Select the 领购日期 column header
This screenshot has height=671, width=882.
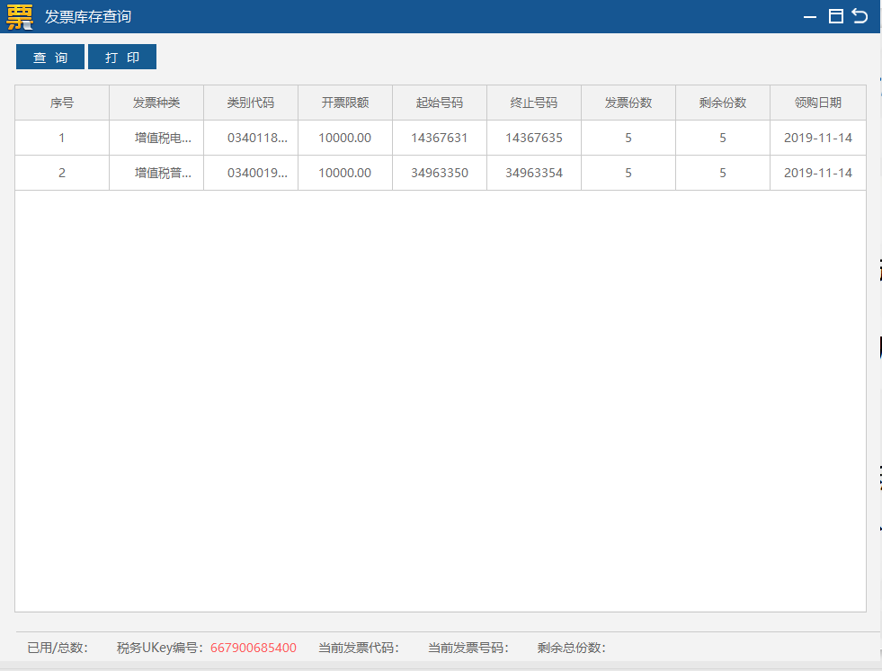tap(818, 103)
